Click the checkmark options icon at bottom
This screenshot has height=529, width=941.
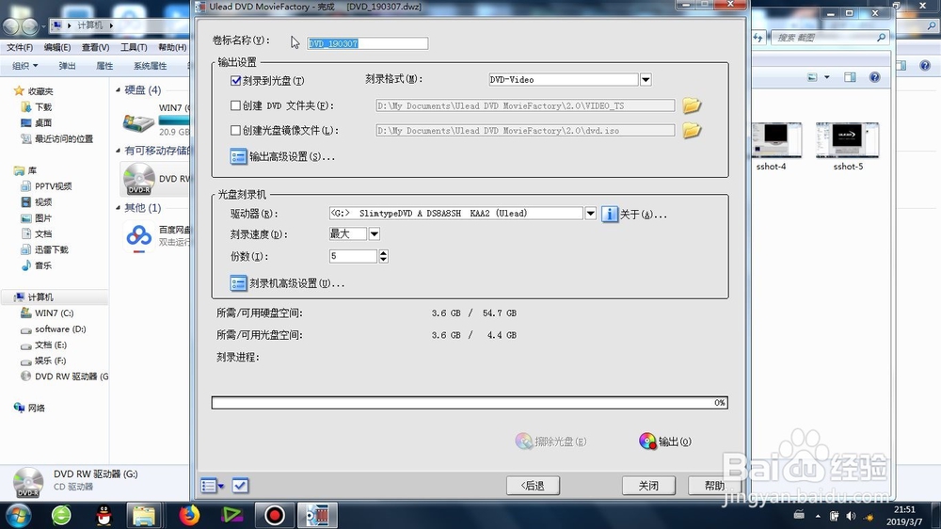click(x=240, y=485)
